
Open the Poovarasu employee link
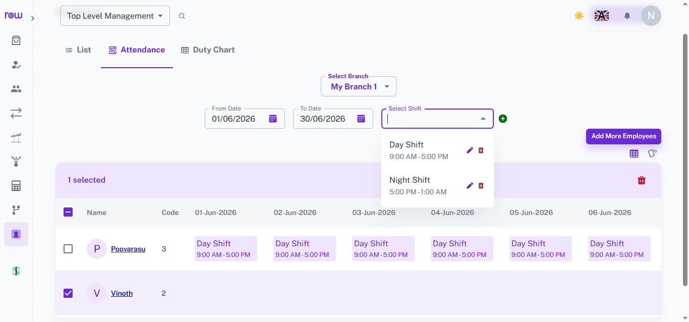(x=128, y=249)
